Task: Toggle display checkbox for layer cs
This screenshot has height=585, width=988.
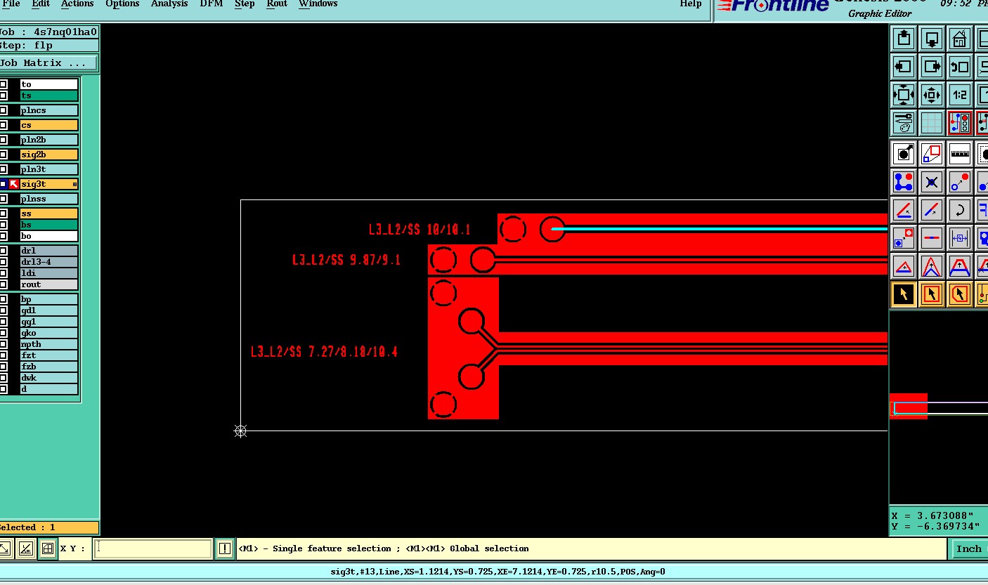Action: coord(4,125)
